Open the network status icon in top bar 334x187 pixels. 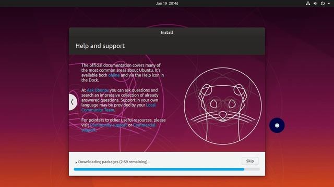tap(308, 4)
